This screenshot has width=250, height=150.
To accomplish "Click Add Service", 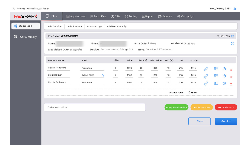I will click(x=55, y=26).
